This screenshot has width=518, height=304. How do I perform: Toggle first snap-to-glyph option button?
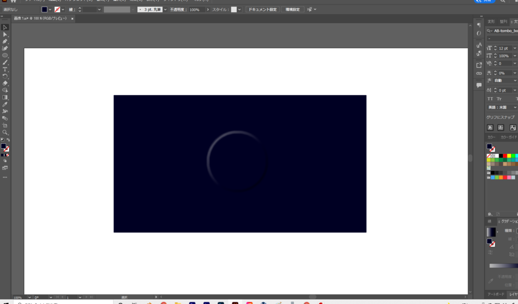tap(490, 127)
